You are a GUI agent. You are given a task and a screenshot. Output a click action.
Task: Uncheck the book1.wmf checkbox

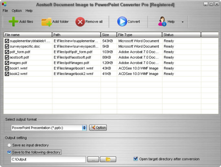coord(7,68)
